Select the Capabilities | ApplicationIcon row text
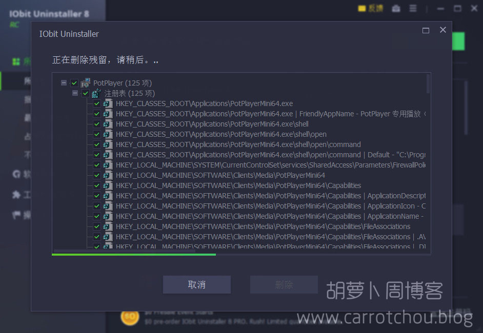 (x=271, y=206)
